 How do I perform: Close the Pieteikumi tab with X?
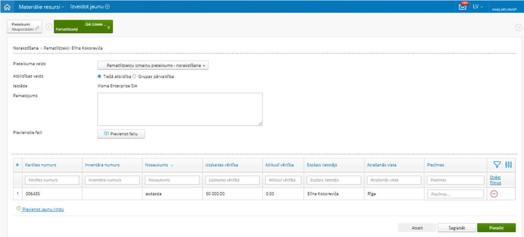point(38,28)
